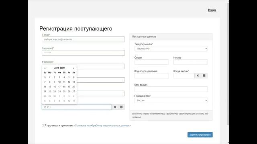
Task: Tick the personal data consent checkbox
Action: (x=43, y=125)
